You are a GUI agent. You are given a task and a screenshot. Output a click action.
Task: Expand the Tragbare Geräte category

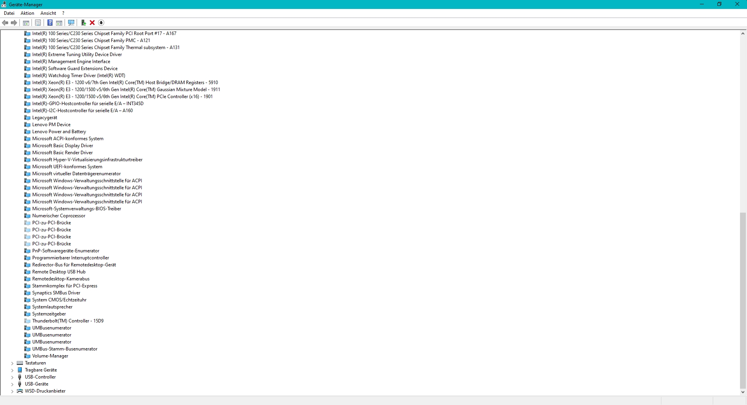(12, 370)
